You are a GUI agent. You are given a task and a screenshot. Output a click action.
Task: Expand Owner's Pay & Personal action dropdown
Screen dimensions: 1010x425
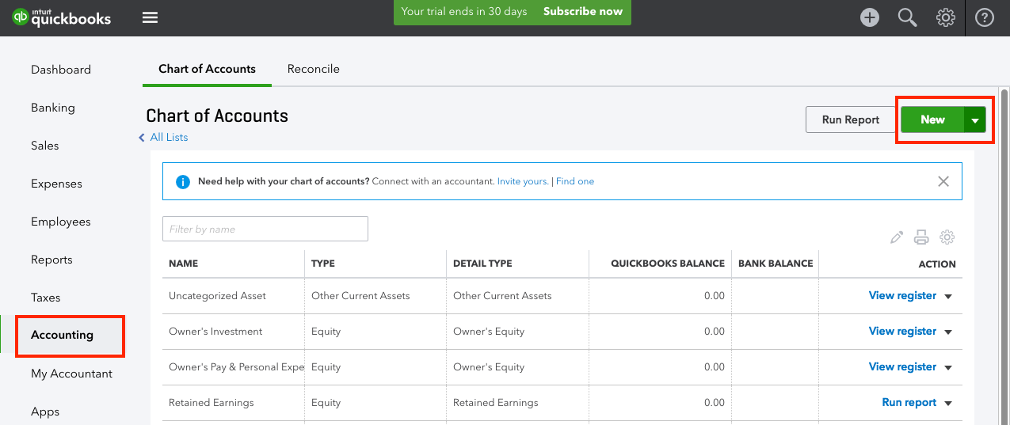tap(948, 367)
